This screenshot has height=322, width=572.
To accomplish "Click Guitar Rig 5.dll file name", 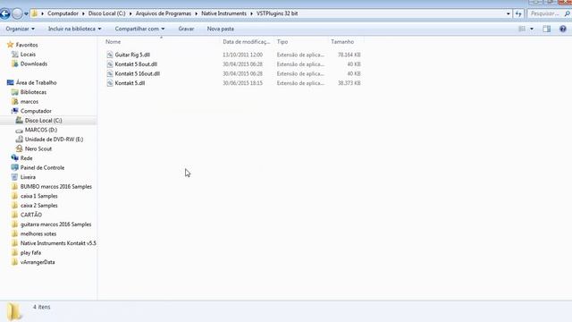I will coord(132,55).
